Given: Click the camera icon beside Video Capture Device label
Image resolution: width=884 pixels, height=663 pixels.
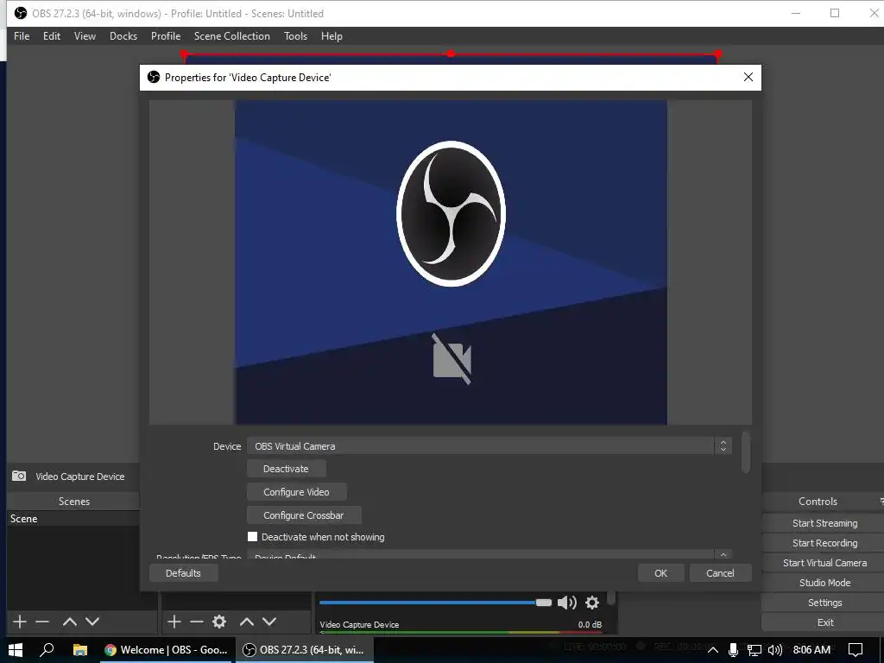Looking at the screenshot, I should tap(19, 476).
